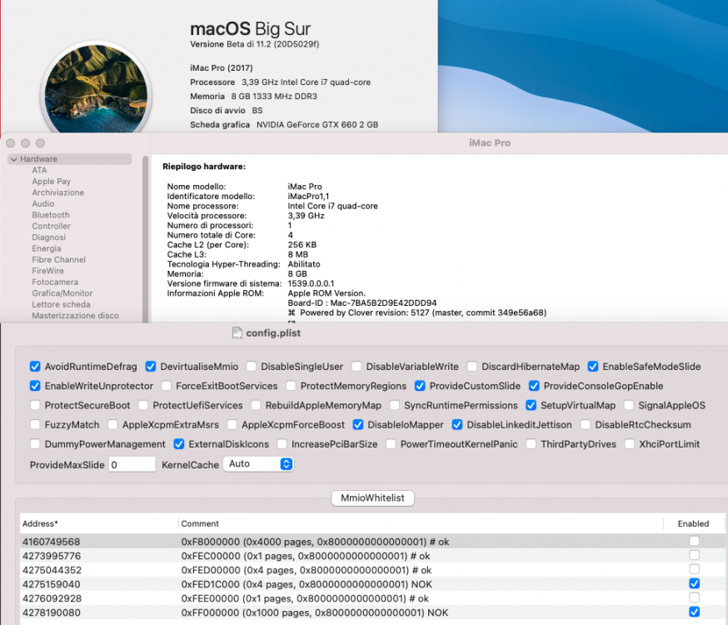
Task: Select Diagnosi sidebar item
Action: (x=49, y=237)
